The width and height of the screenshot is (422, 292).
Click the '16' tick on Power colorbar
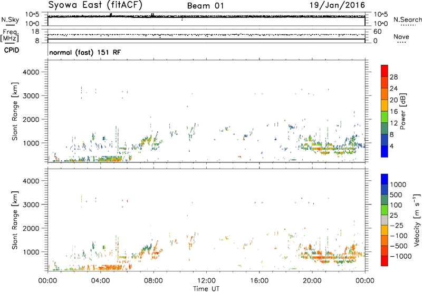pos(394,112)
